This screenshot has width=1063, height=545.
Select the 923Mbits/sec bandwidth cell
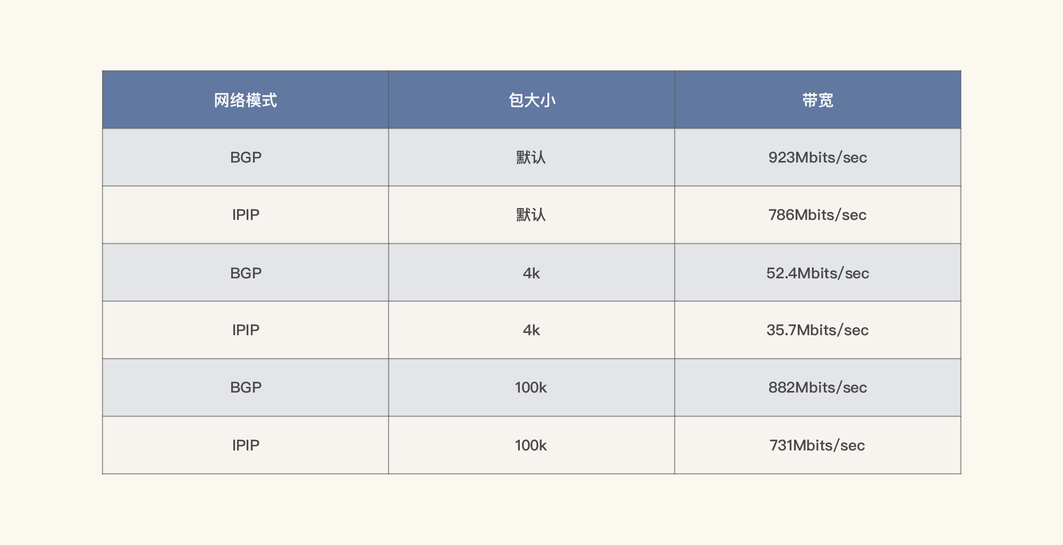point(817,158)
